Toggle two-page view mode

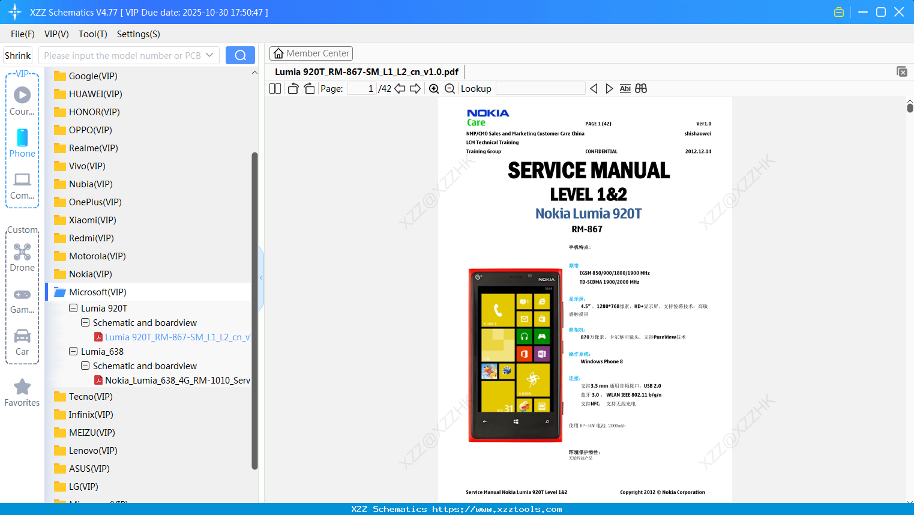[274, 88]
